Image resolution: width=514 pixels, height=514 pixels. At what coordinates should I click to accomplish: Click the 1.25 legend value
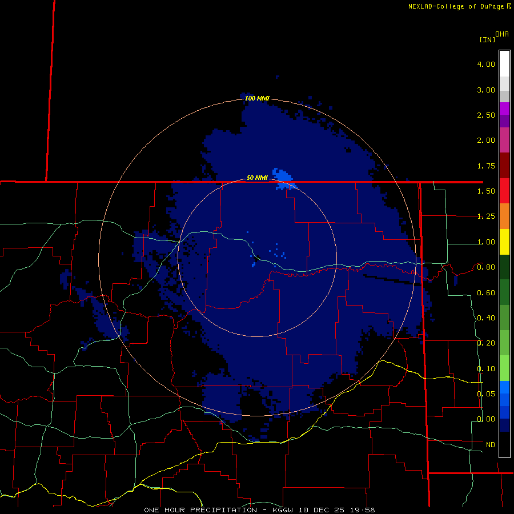click(486, 216)
